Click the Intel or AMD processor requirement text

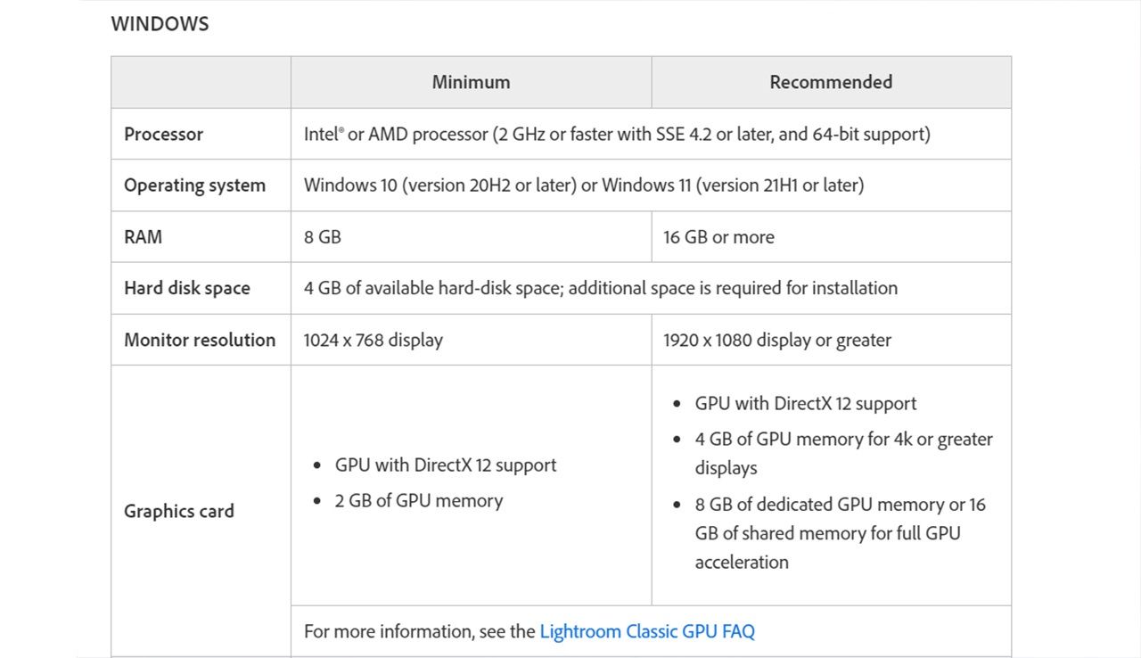(x=616, y=134)
